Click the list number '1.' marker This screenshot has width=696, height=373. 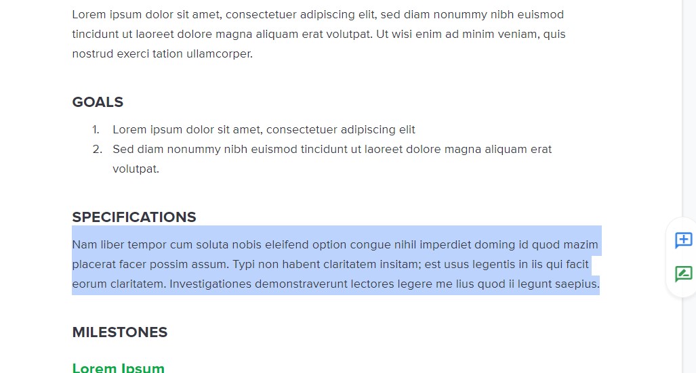(x=96, y=129)
